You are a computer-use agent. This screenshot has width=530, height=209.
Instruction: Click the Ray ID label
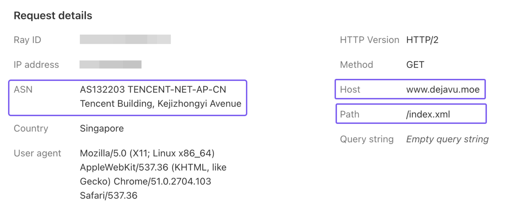(27, 40)
